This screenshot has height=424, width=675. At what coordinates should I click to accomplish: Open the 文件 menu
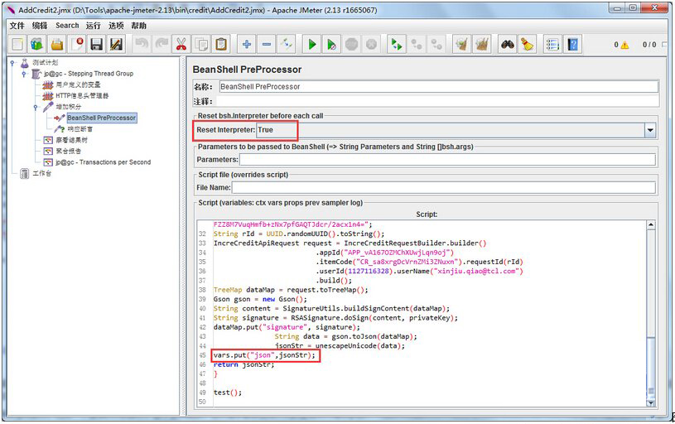(x=17, y=26)
